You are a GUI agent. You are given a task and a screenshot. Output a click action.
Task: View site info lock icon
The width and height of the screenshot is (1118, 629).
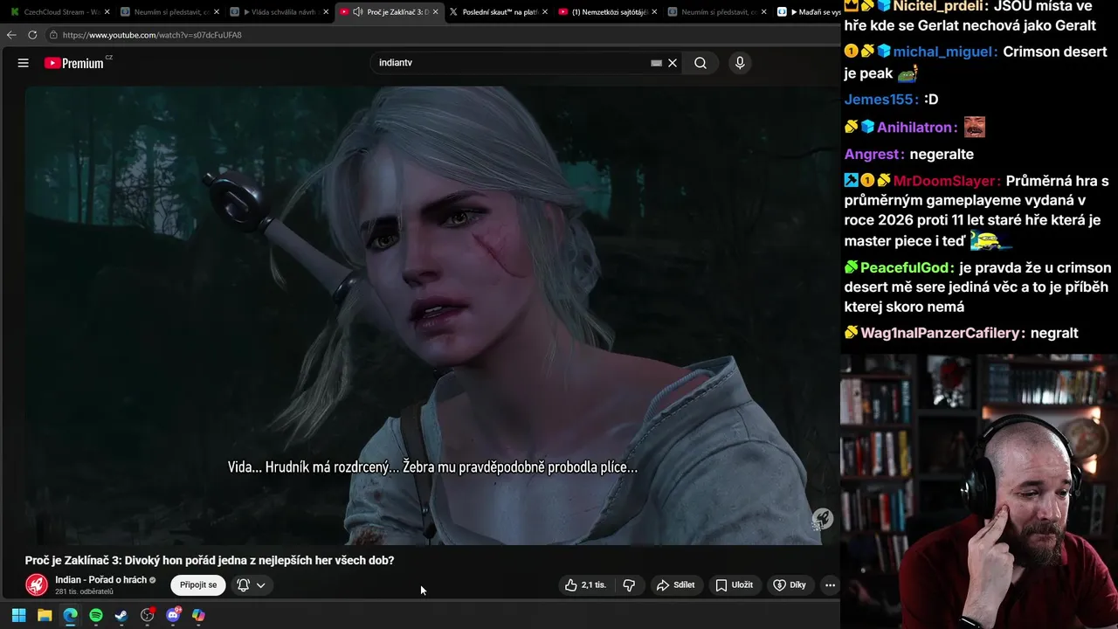coord(53,35)
